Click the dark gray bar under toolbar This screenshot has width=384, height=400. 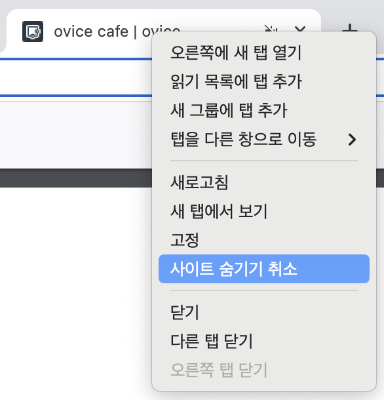click(76, 178)
